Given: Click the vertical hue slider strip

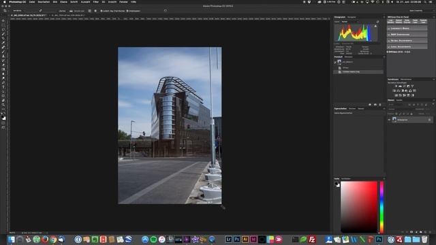Looking at the screenshot, I should coord(381,207).
